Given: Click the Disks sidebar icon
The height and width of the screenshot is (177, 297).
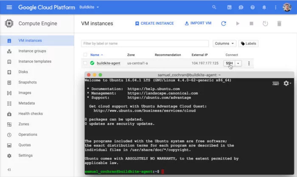Looking at the screenshot, I should tap(9, 72).
